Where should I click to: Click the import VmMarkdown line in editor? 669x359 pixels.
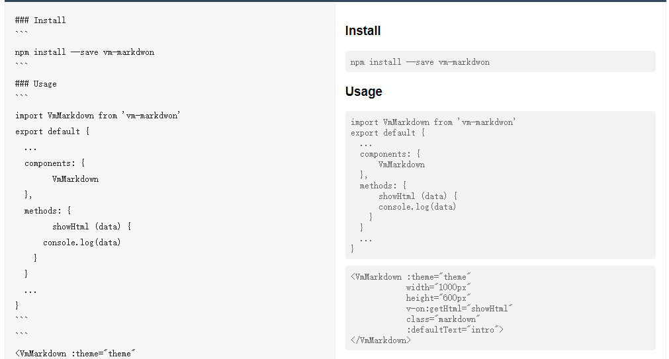[x=98, y=116]
